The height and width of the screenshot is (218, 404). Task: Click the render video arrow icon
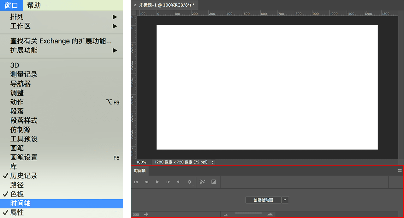coord(146,215)
